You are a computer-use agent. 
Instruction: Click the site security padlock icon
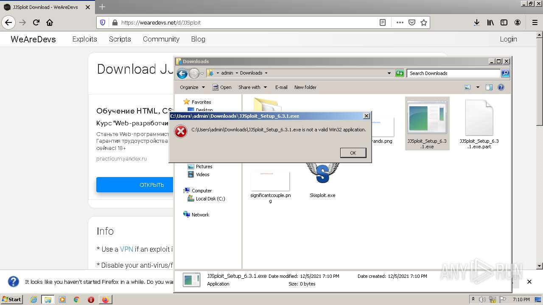pos(114,22)
